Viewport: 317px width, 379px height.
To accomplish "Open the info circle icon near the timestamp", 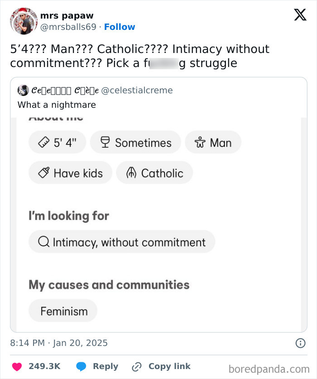I will 300,343.
